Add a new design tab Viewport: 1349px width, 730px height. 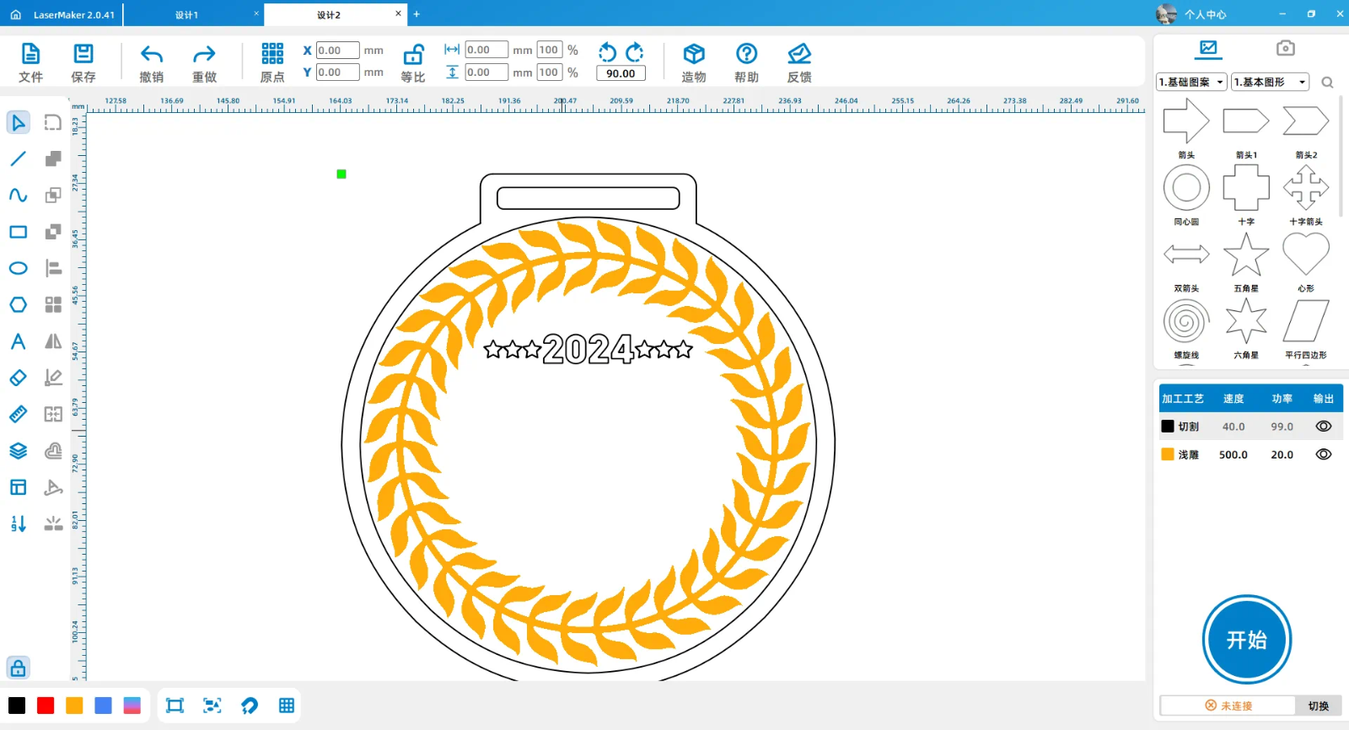(417, 14)
